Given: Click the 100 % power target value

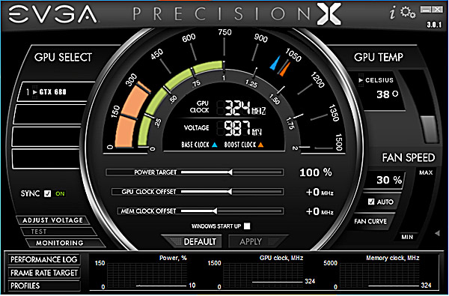Looking at the screenshot, I should (x=316, y=172).
